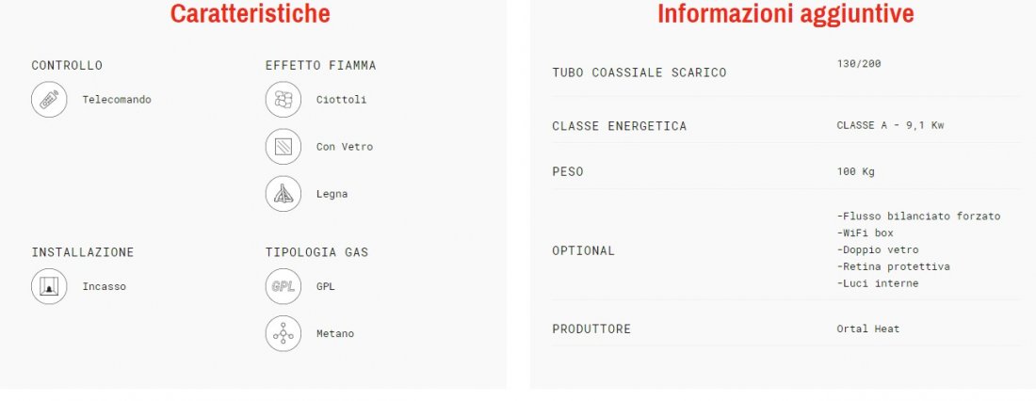Click the WiFi box optional entry
The height and width of the screenshot is (401, 1036).
[865, 233]
